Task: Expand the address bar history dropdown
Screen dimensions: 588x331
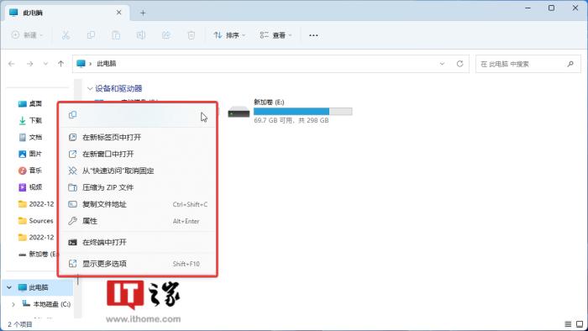Action: point(442,64)
